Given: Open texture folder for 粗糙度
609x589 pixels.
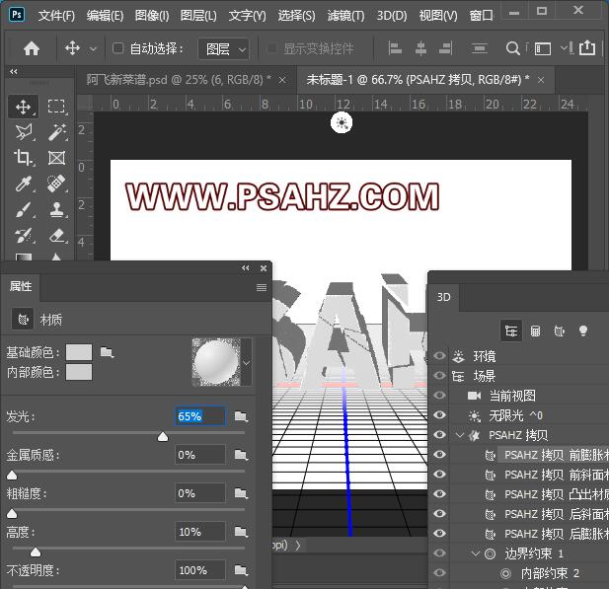Looking at the screenshot, I should (x=241, y=493).
